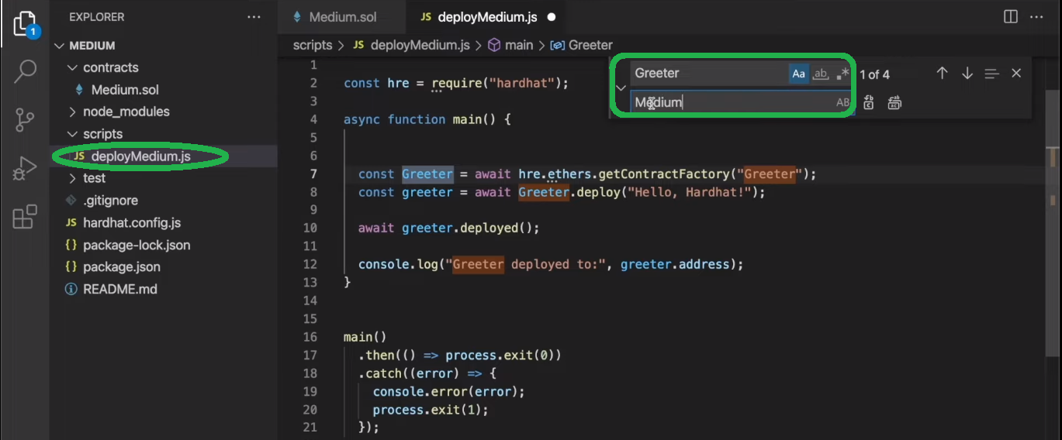The width and height of the screenshot is (1062, 440).
Task: Click line number 16 in gutter
Action: click(310, 338)
